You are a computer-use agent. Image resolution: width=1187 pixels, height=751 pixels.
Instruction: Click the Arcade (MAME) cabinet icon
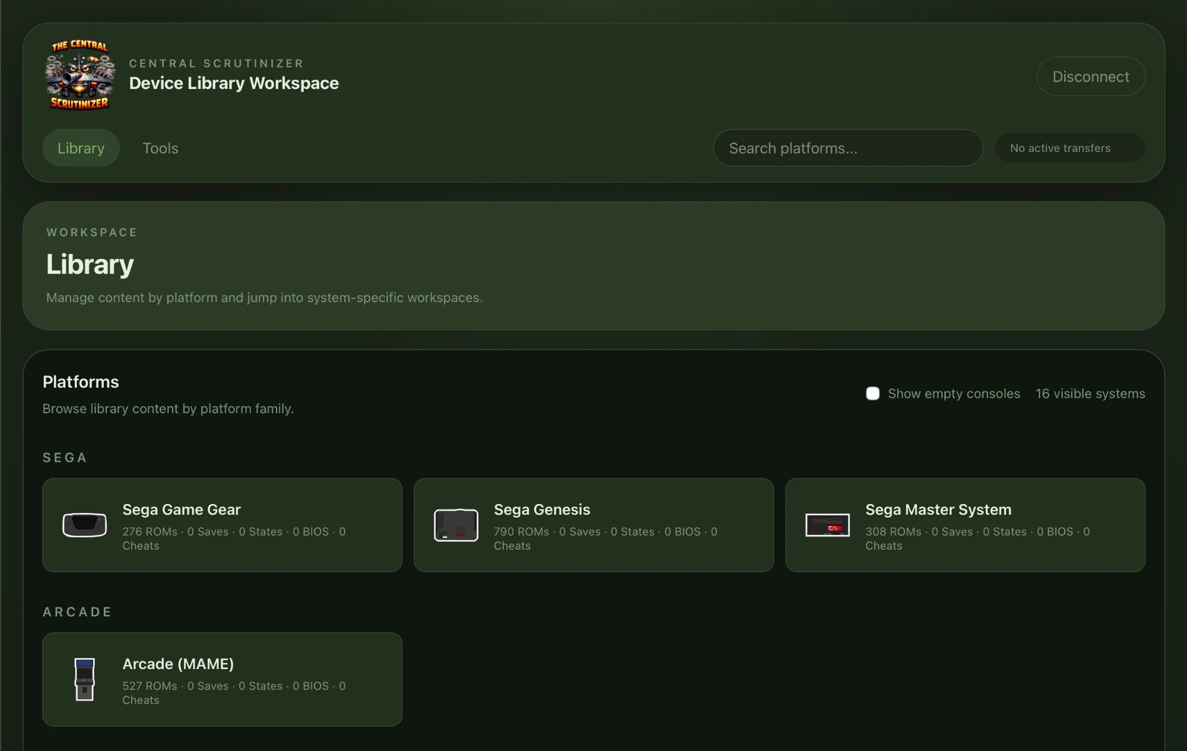pyautogui.click(x=85, y=679)
